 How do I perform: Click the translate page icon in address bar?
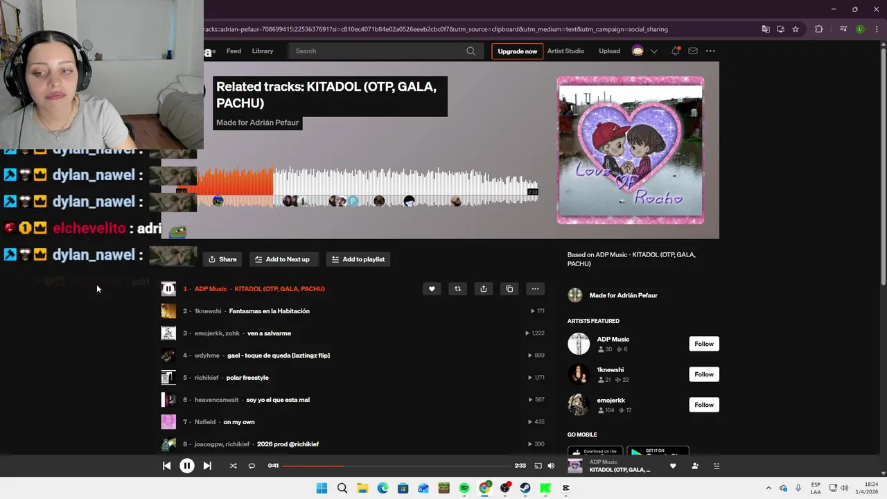coord(766,29)
